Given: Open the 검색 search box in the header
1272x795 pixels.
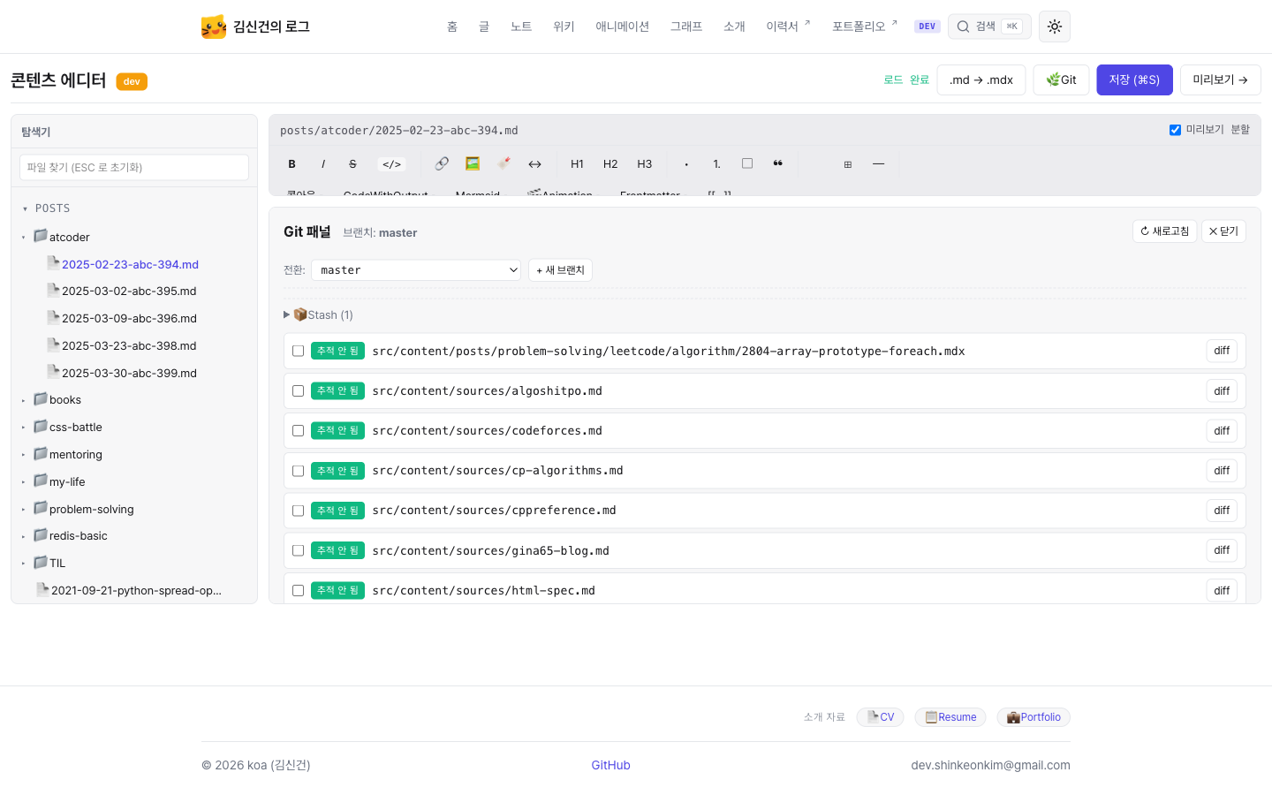Looking at the screenshot, I should point(989,26).
